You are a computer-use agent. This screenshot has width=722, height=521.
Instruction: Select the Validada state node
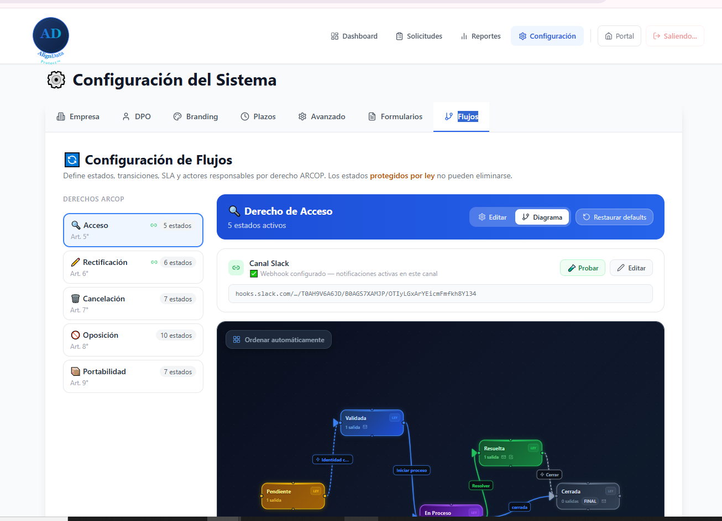pos(372,423)
